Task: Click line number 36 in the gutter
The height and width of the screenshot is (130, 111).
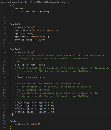Action: (4, 115)
